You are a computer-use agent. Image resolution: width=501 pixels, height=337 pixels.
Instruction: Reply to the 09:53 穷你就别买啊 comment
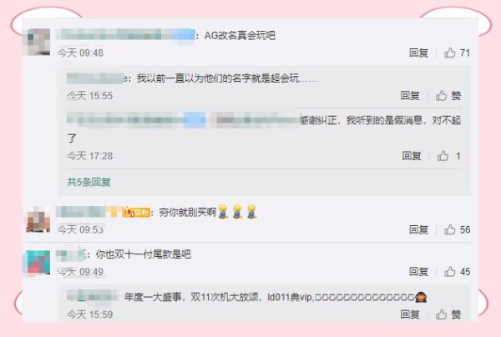(418, 229)
